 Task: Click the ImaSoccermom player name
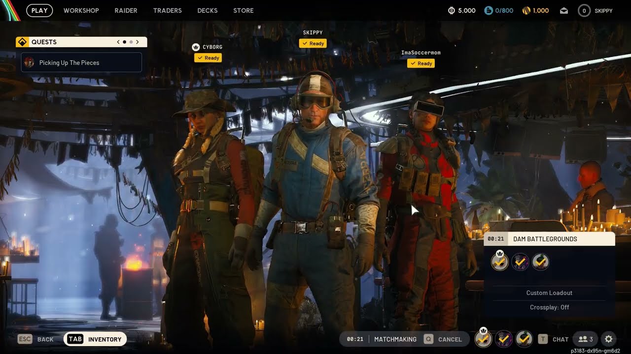coord(421,53)
